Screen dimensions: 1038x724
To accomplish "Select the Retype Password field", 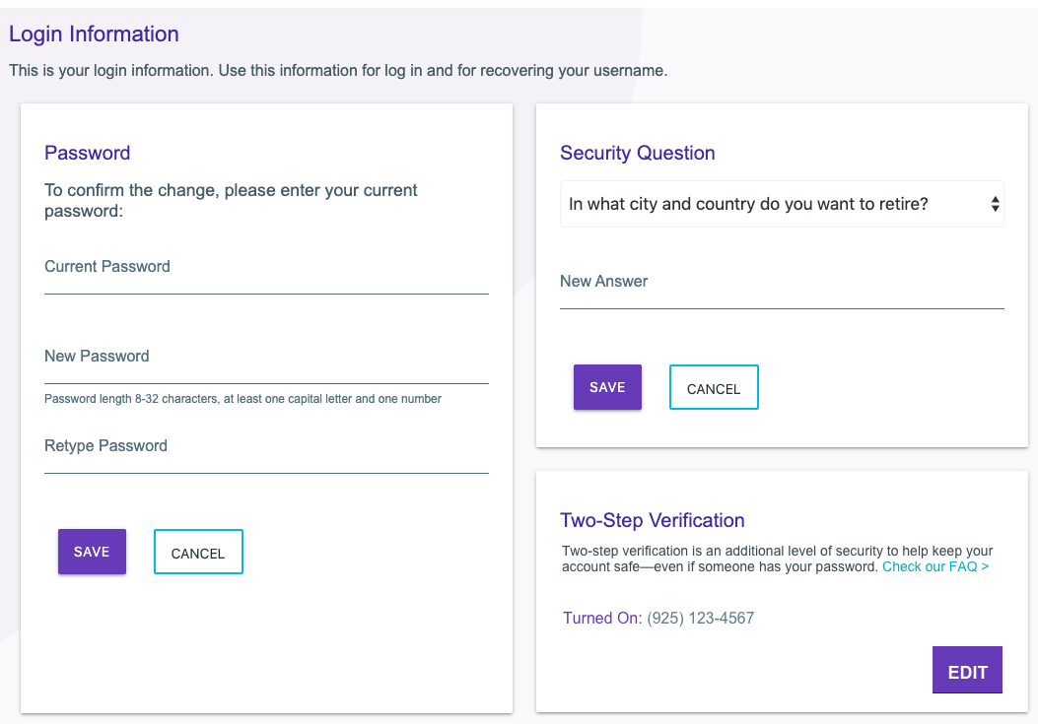I will click(266, 451).
